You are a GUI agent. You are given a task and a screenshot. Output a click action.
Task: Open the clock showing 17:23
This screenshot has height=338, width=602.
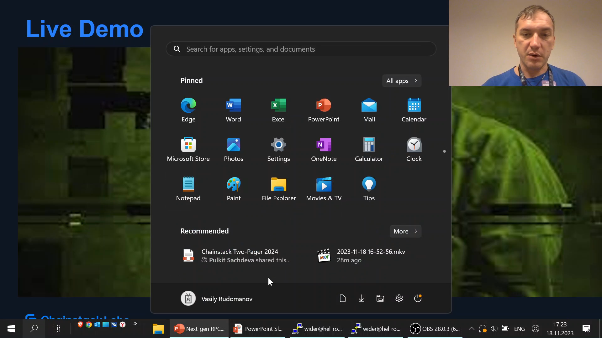click(x=560, y=329)
